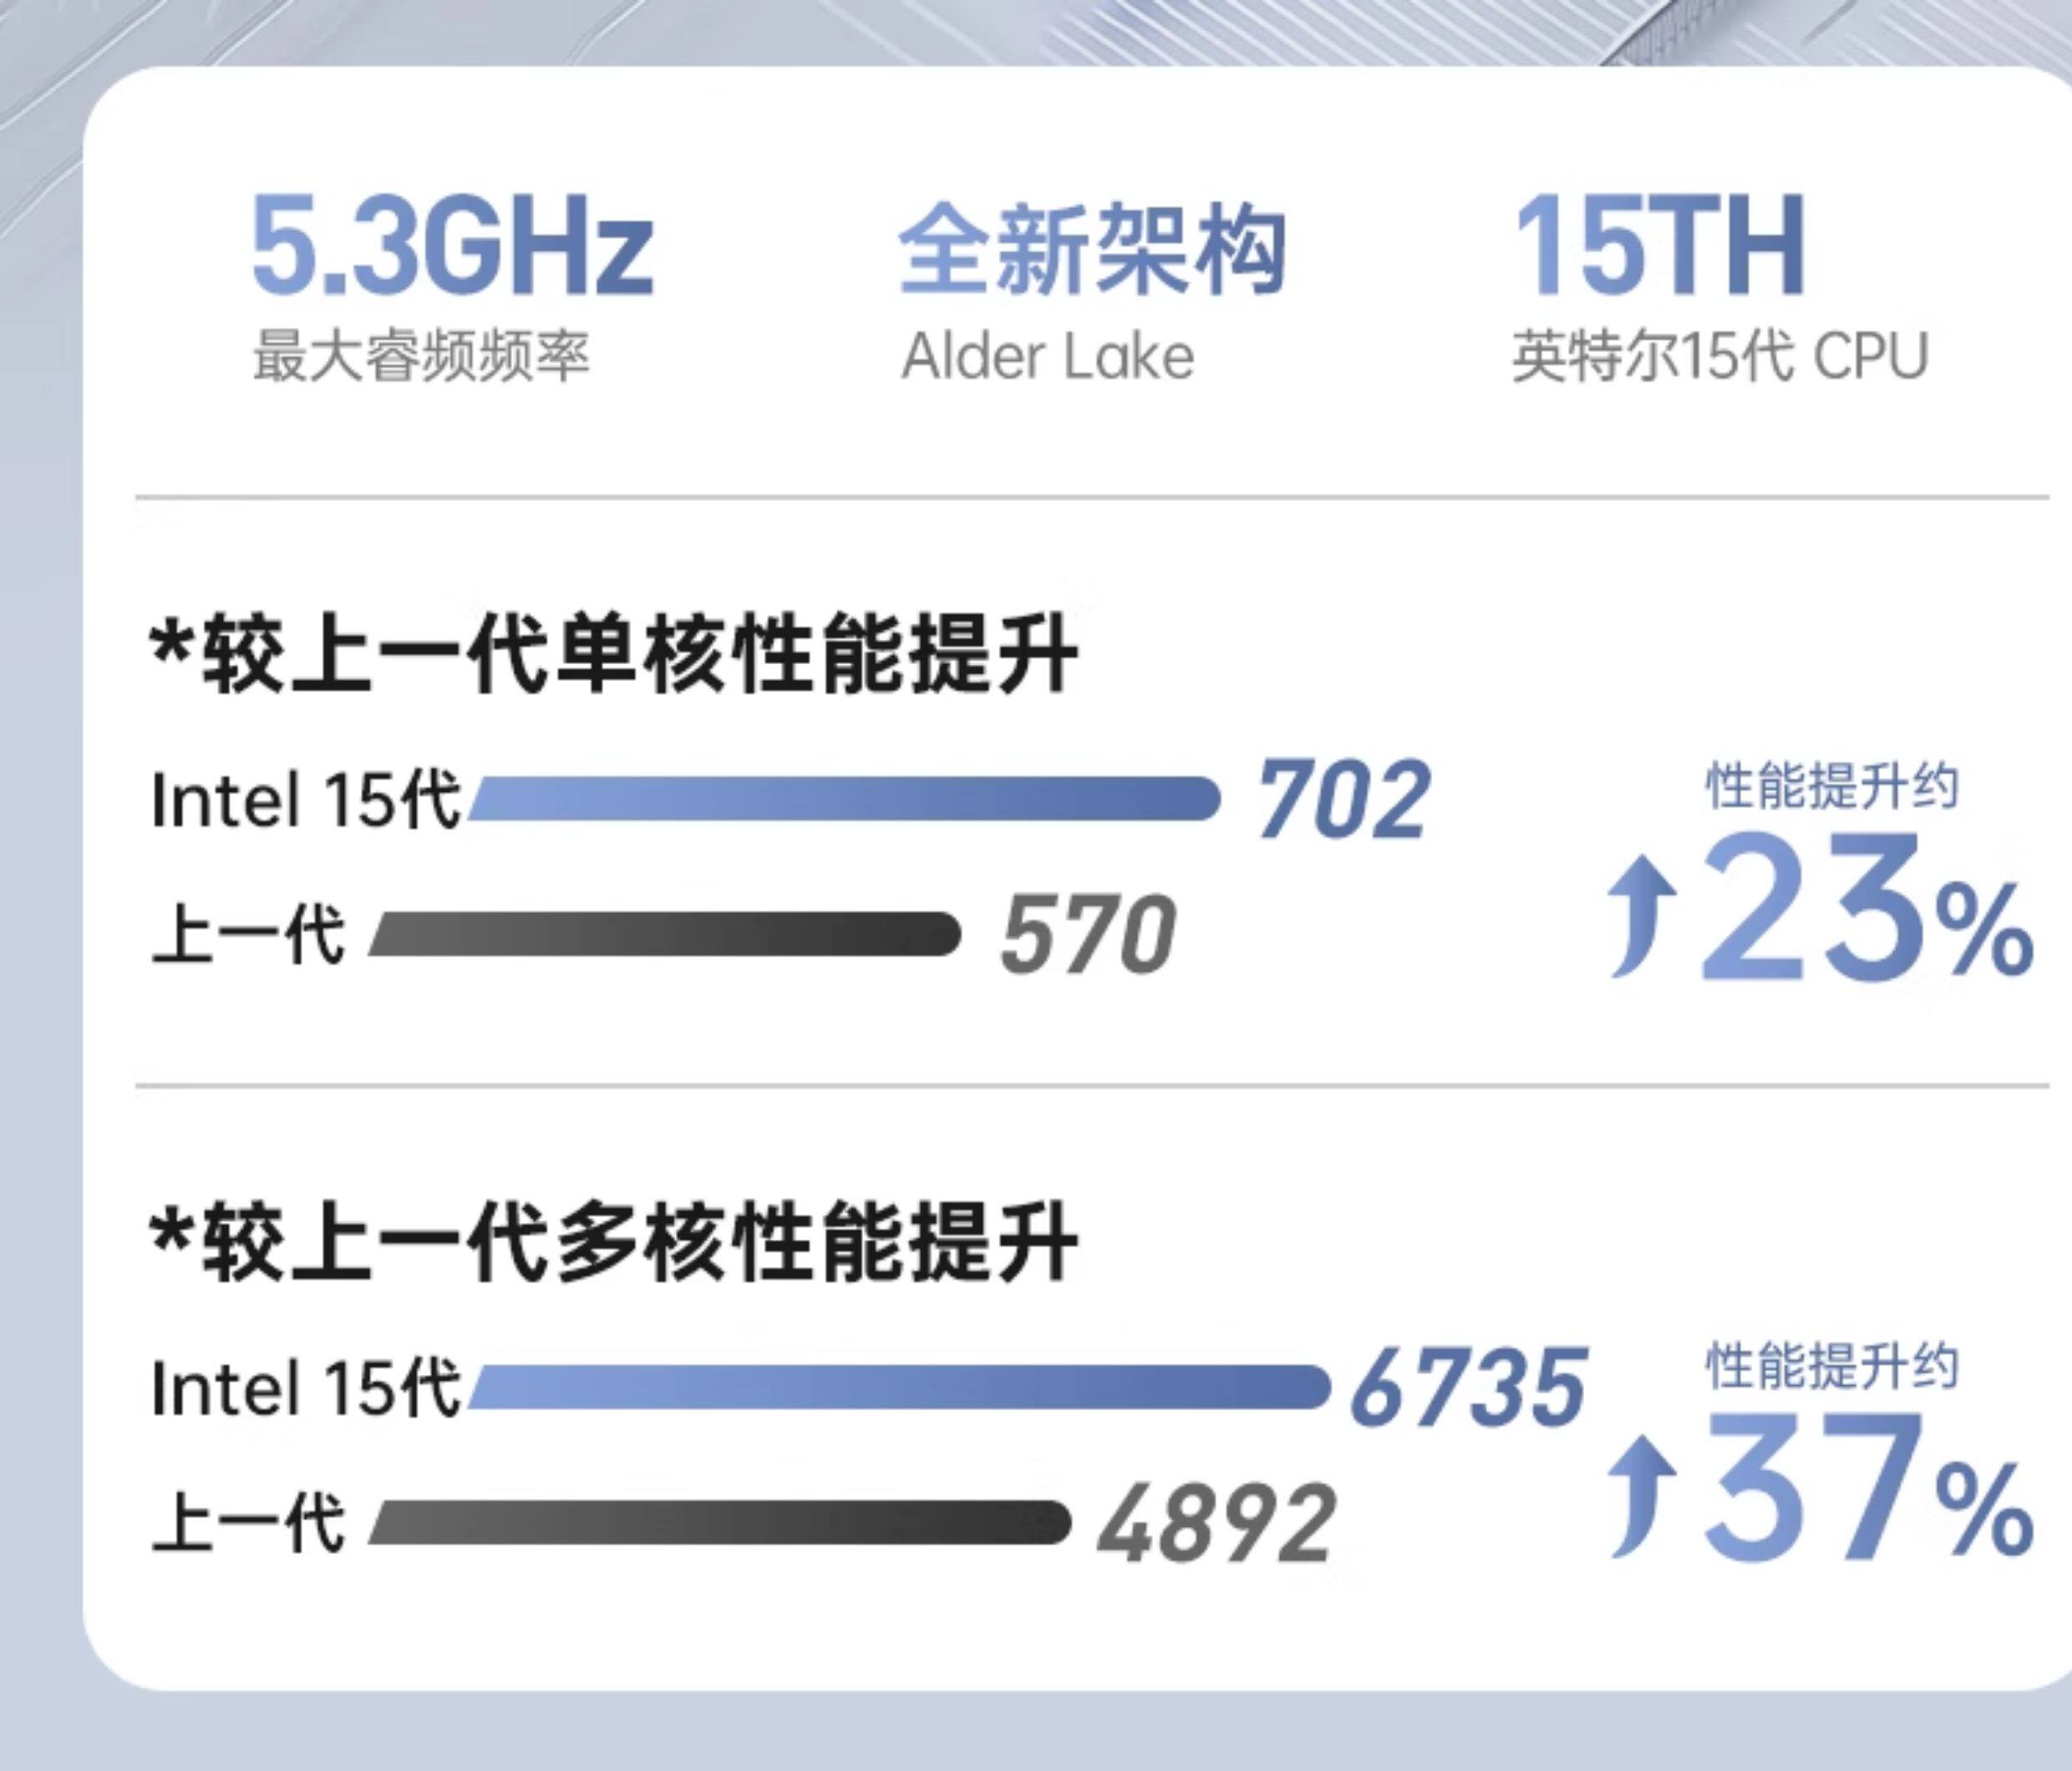Screen dimensions: 2072x1771
Task: Click the 最大睿频频率 caption
Action: 421,357
